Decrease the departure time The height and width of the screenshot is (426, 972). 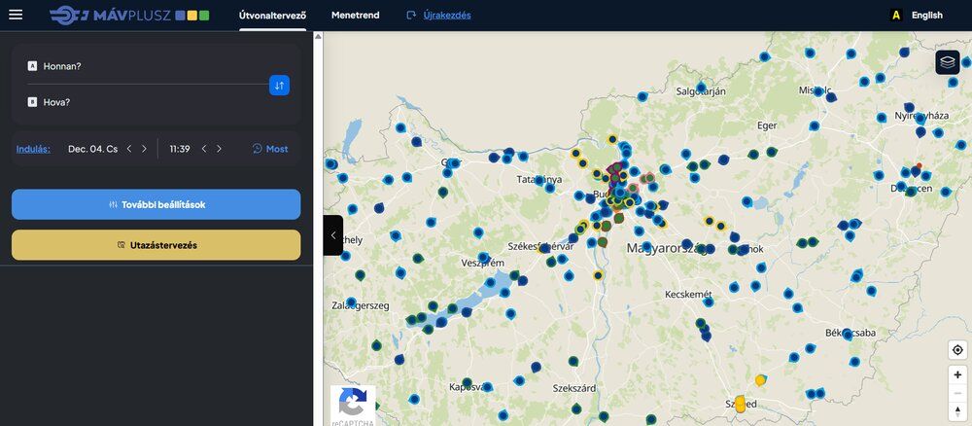coord(204,149)
